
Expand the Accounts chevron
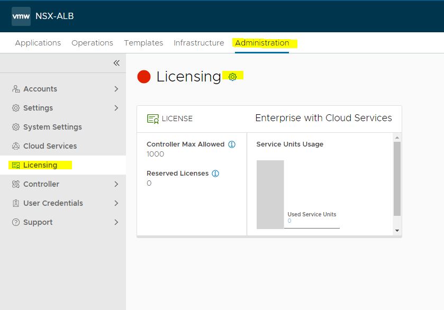116,89
